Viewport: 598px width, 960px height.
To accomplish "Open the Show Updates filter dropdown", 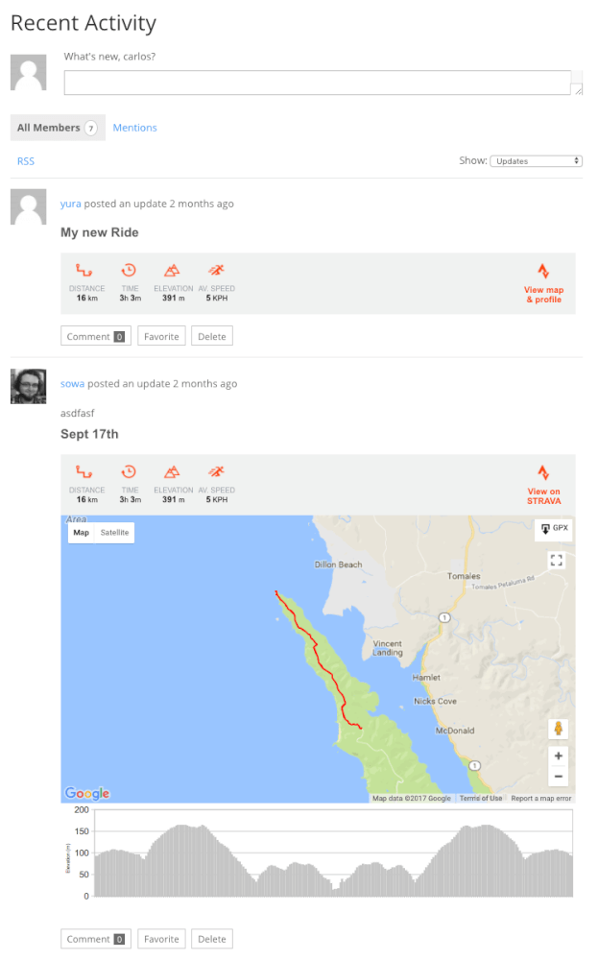I will 536,161.
